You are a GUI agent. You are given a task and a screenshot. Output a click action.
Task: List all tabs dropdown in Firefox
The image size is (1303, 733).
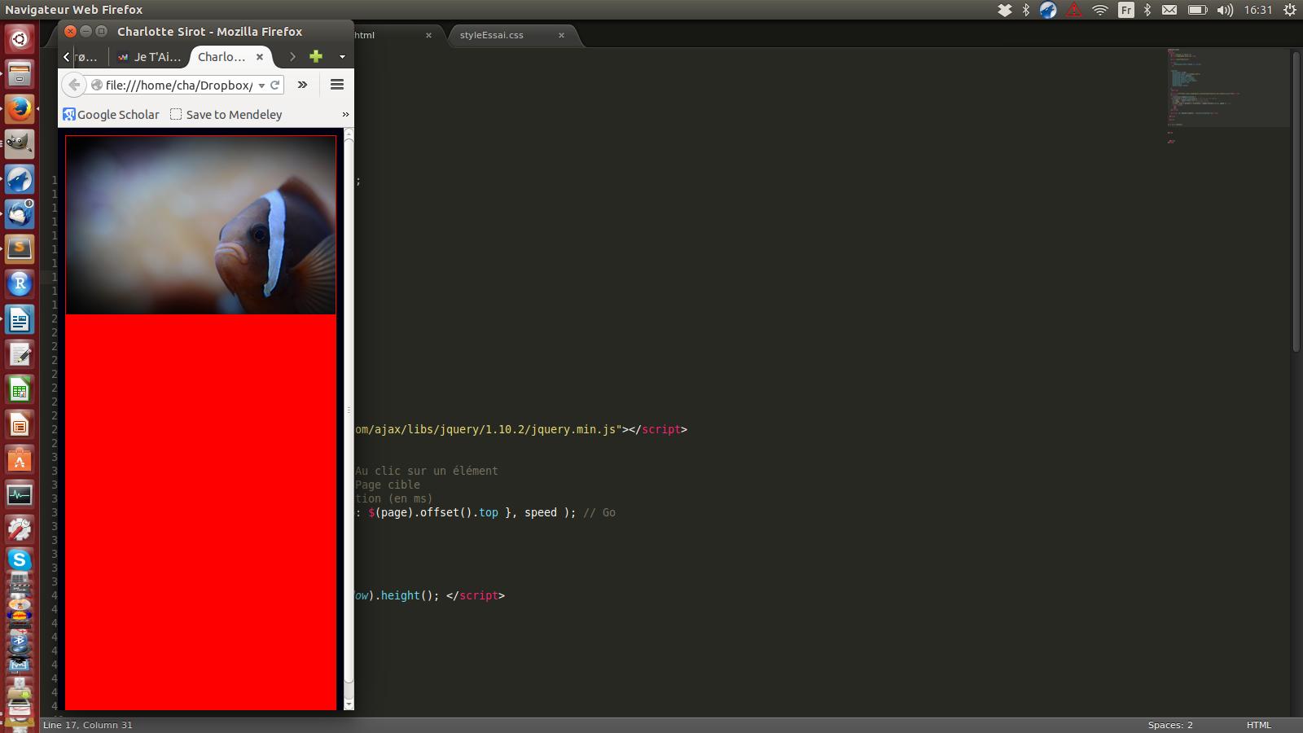(342, 57)
